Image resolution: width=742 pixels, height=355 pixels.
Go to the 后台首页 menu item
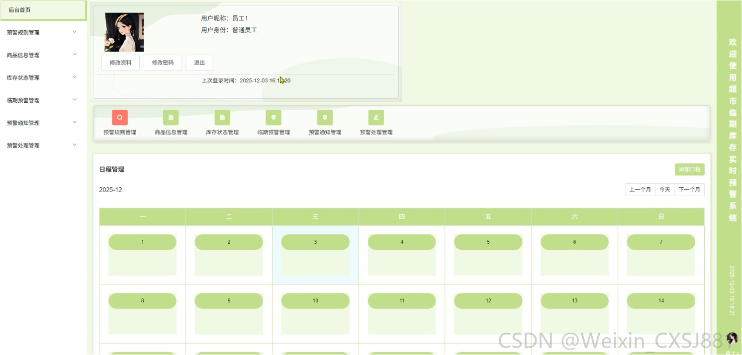coord(43,10)
